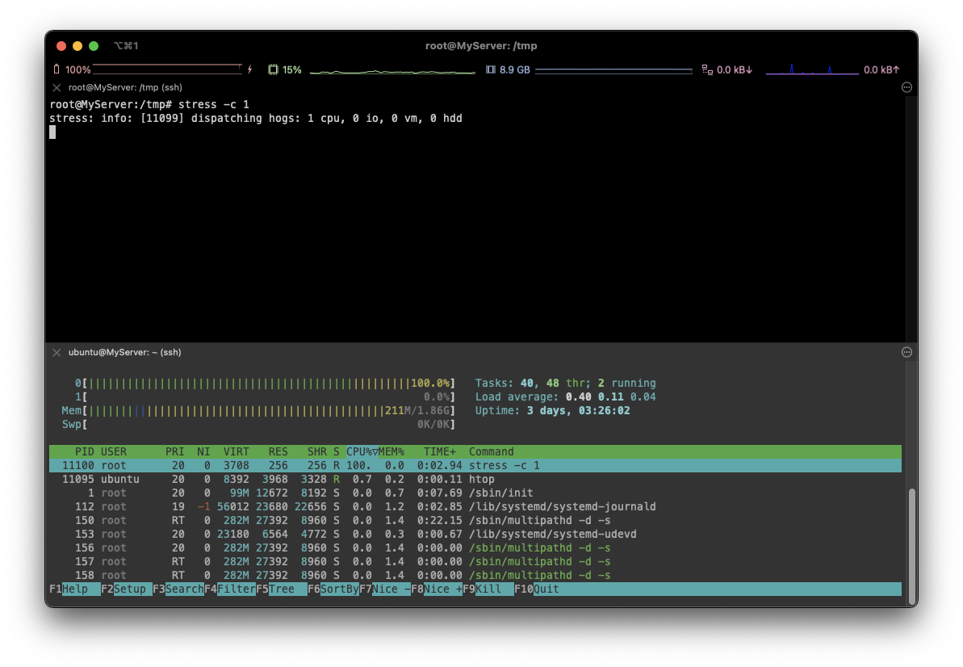The width and height of the screenshot is (963, 667).
Task: Click F3 Search in htop footer
Action: [178, 589]
